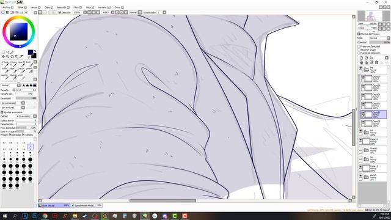Select the move tool
The height and width of the screenshot is (220, 391).
point(3,57)
